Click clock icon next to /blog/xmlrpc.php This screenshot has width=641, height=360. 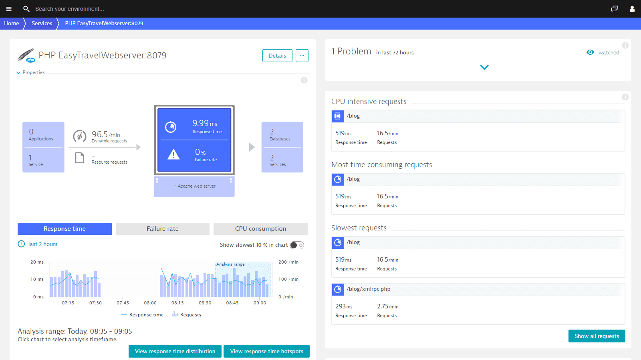[x=338, y=289]
